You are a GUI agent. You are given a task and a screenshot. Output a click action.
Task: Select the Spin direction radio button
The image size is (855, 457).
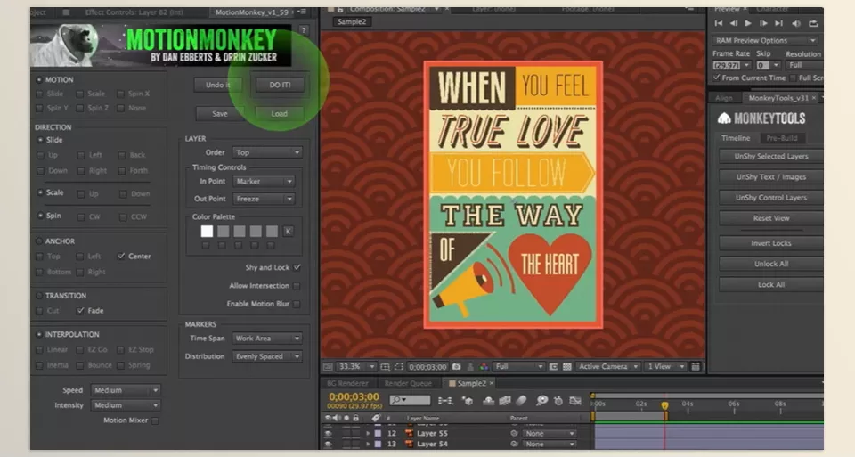pos(40,216)
